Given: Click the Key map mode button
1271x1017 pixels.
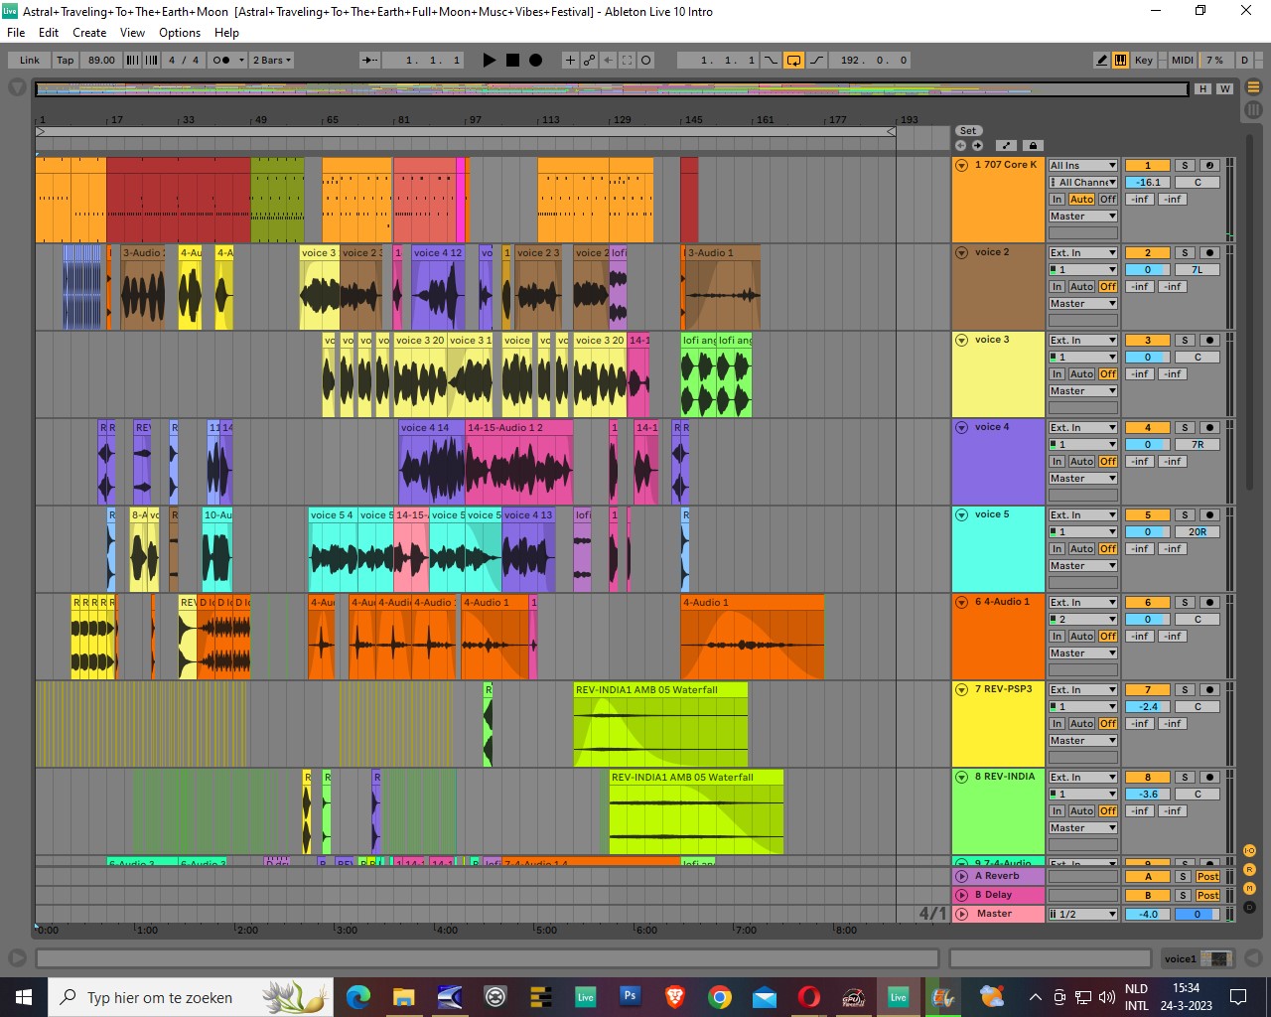Looking at the screenshot, I should [1144, 60].
